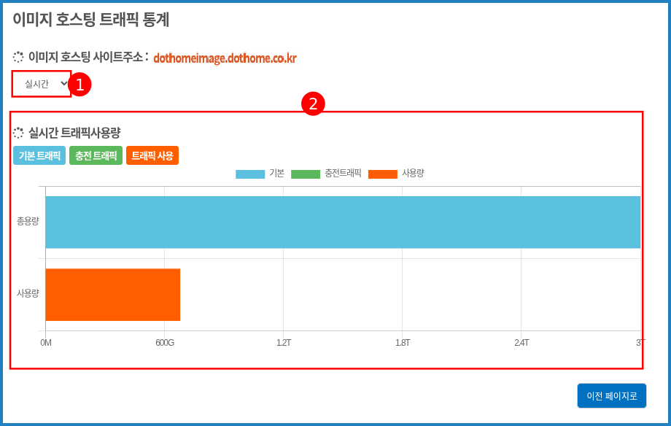Toggle the 충전트래픽 legend green swatch
The width and height of the screenshot is (671, 426).
coord(306,174)
